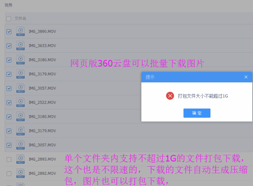Open IMG_3057.MOV listed right before IMG_2893.MOV
The image size is (253, 186).
[42, 145]
